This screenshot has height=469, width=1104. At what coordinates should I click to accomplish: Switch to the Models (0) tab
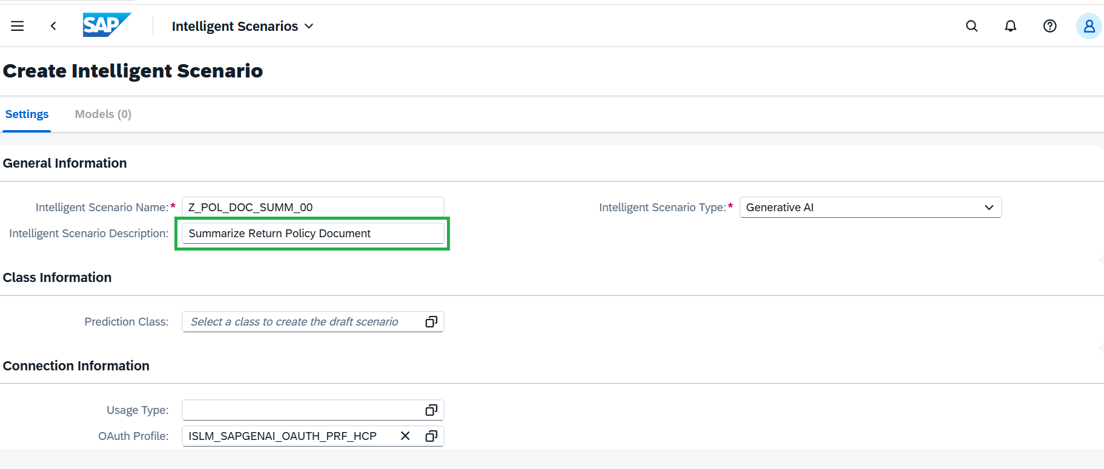(x=103, y=114)
